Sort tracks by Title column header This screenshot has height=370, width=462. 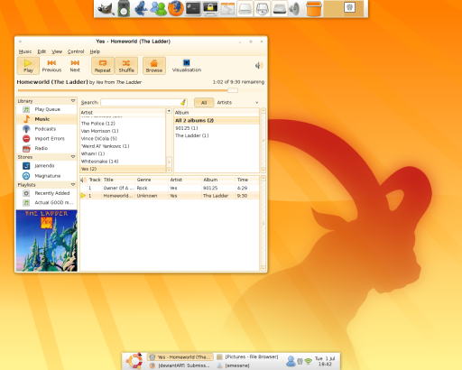118,180
